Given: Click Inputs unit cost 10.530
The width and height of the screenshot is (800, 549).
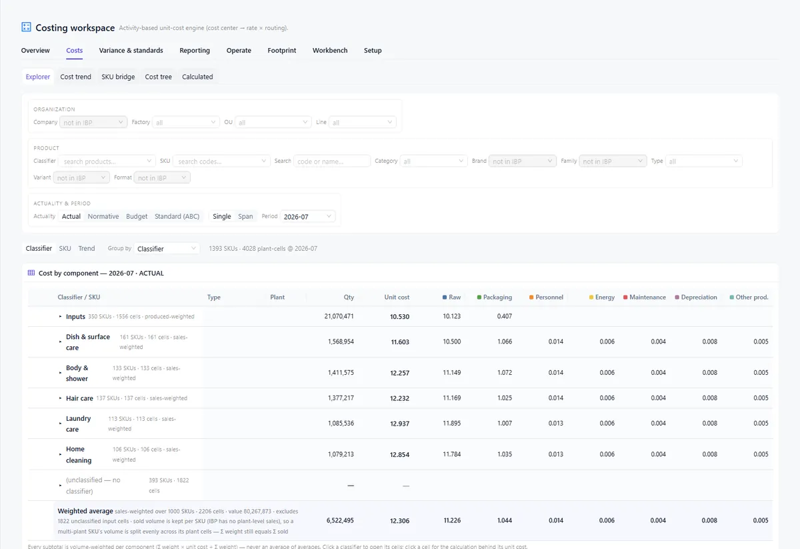Looking at the screenshot, I should [400, 316].
